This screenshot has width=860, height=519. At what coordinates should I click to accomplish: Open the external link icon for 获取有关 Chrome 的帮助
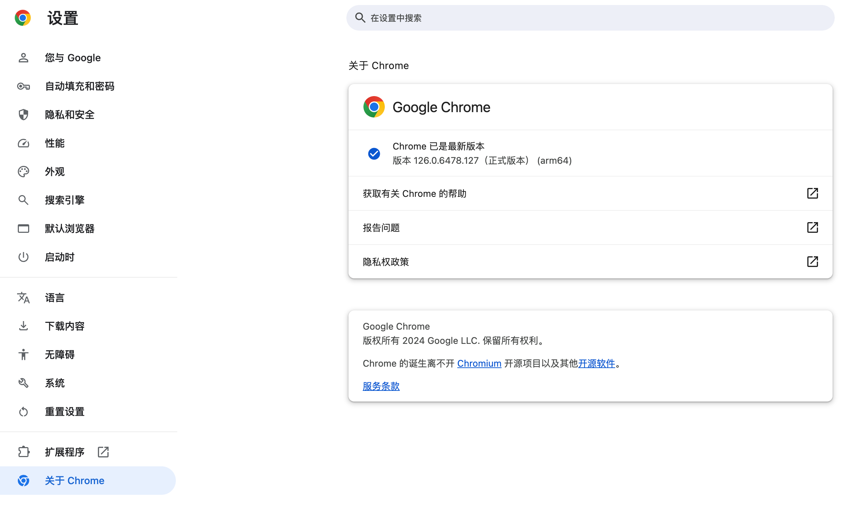coord(812,193)
